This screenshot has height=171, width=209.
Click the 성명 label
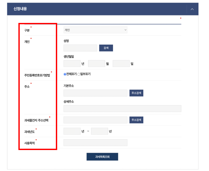pyautogui.click(x=66, y=41)
